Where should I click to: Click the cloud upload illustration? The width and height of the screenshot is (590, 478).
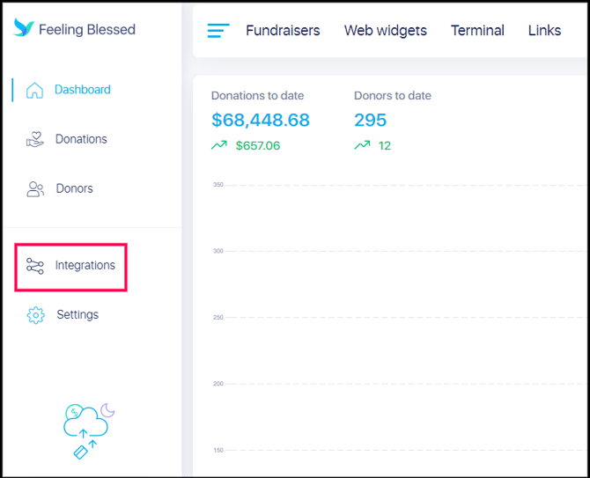click(x=89, y=431)
